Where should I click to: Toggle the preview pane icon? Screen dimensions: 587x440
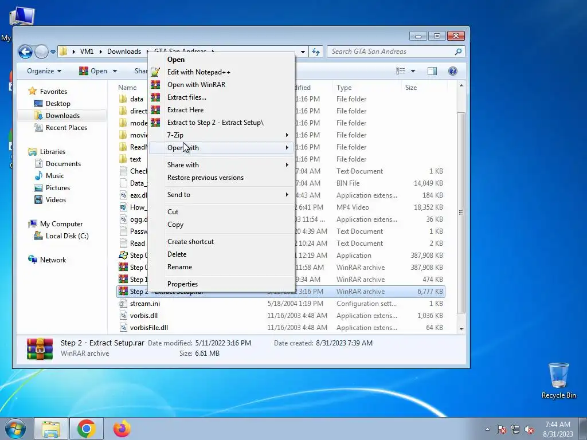pos(432,71)
